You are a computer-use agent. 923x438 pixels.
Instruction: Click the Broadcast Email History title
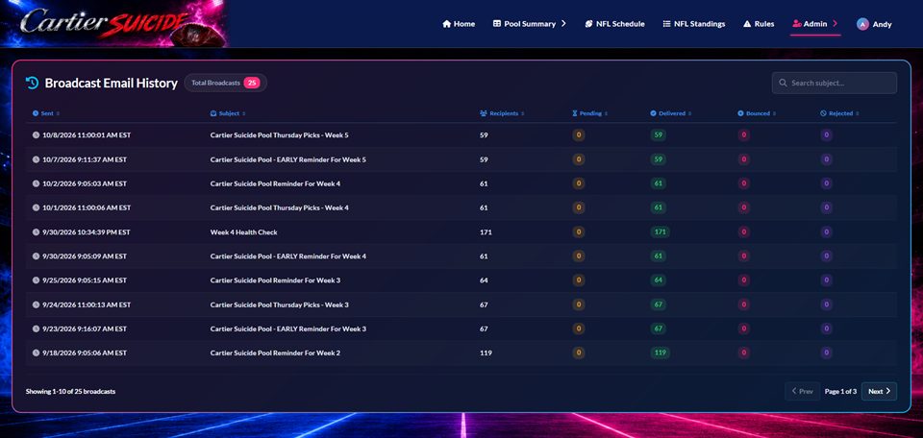pyautogui.click(x=112, y=83)
